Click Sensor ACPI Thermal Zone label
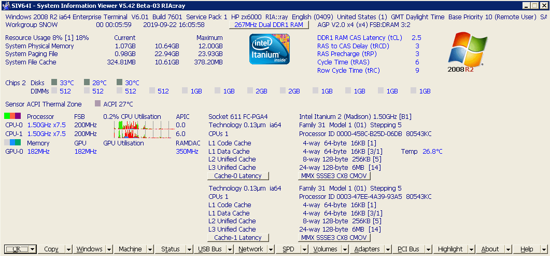Viewport: 550px width, 256px height. click(x=44, y=104)
